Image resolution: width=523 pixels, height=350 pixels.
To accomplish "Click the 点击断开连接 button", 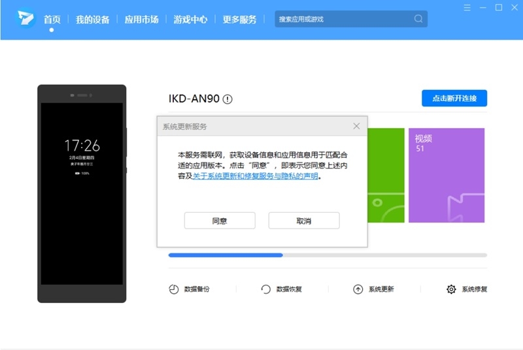I will [454, 98].
